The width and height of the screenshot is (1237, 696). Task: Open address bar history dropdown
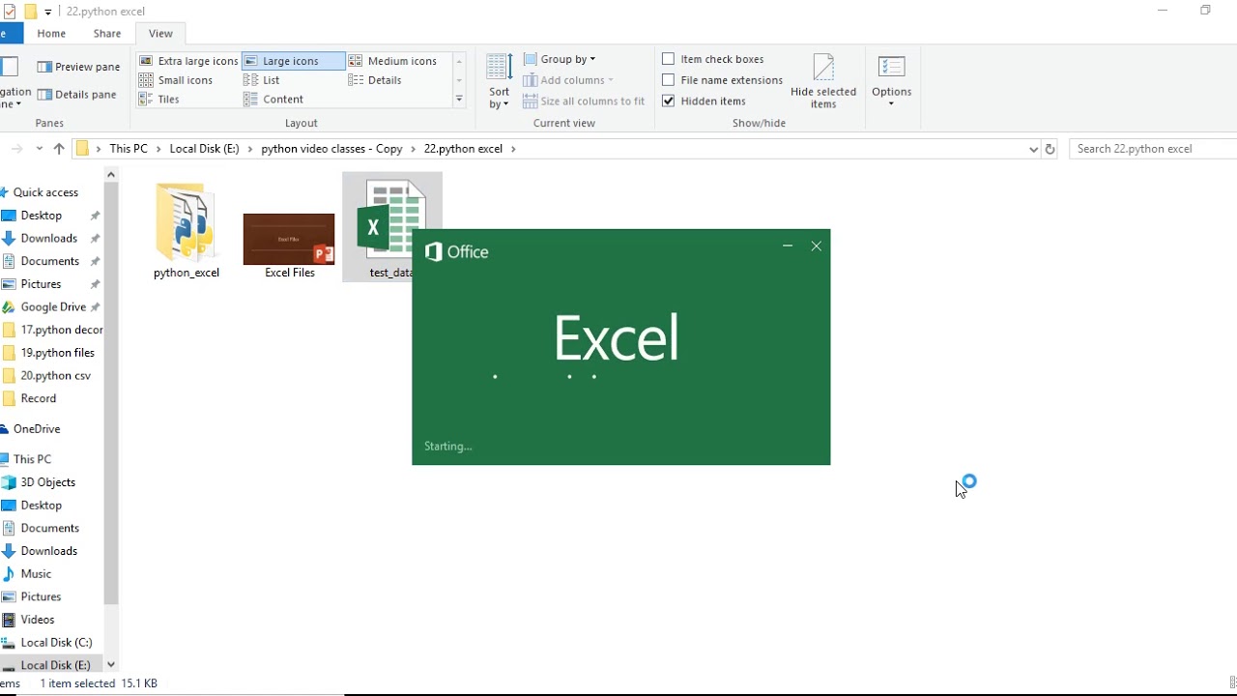[1033, 149]
